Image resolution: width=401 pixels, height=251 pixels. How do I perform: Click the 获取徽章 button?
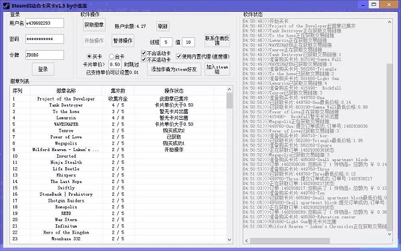[x=94, y=25]
